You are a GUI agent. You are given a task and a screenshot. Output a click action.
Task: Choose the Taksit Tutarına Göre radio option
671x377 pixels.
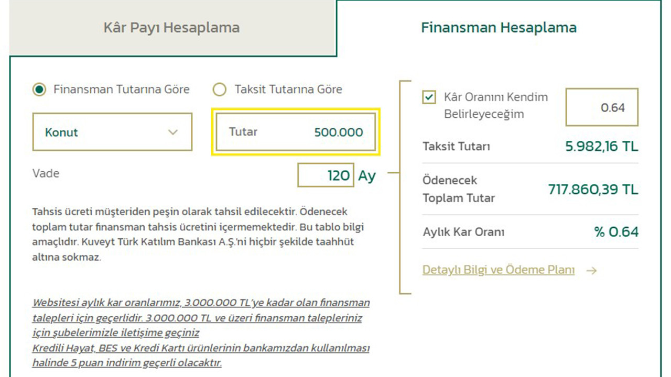point(219,90)
